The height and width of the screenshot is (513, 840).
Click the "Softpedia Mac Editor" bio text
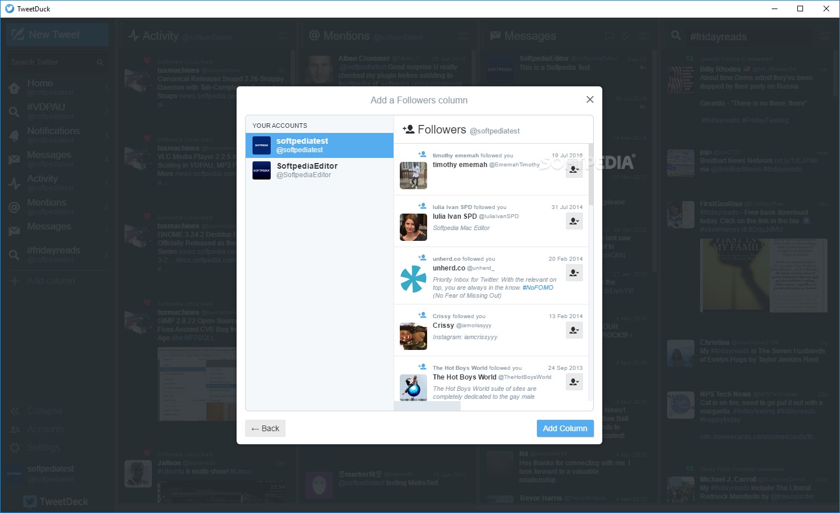(461, 228)
